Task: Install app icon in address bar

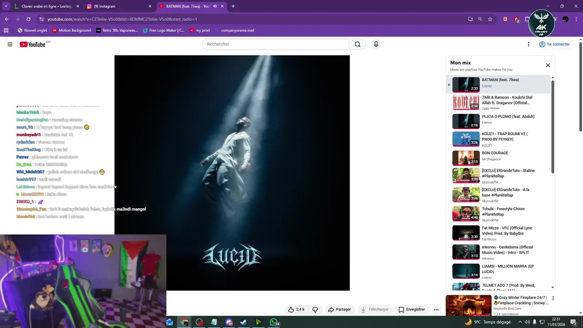Action: [470, 19]
